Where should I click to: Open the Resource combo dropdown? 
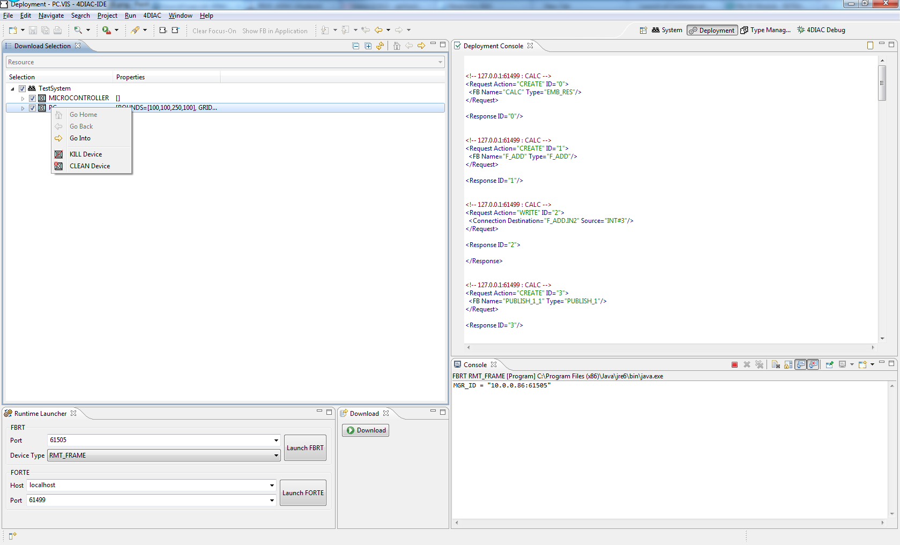point(440,62)
